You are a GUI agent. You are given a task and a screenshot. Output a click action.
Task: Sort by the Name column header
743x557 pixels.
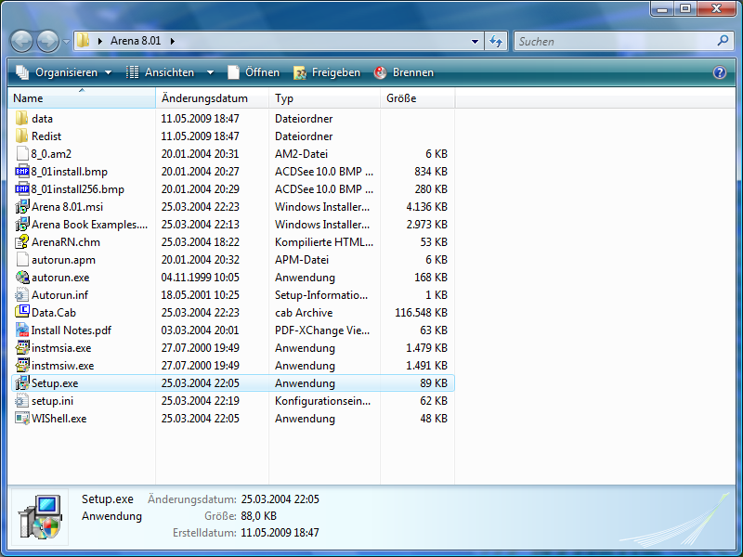pyautogui.click(x=82, y=98)
